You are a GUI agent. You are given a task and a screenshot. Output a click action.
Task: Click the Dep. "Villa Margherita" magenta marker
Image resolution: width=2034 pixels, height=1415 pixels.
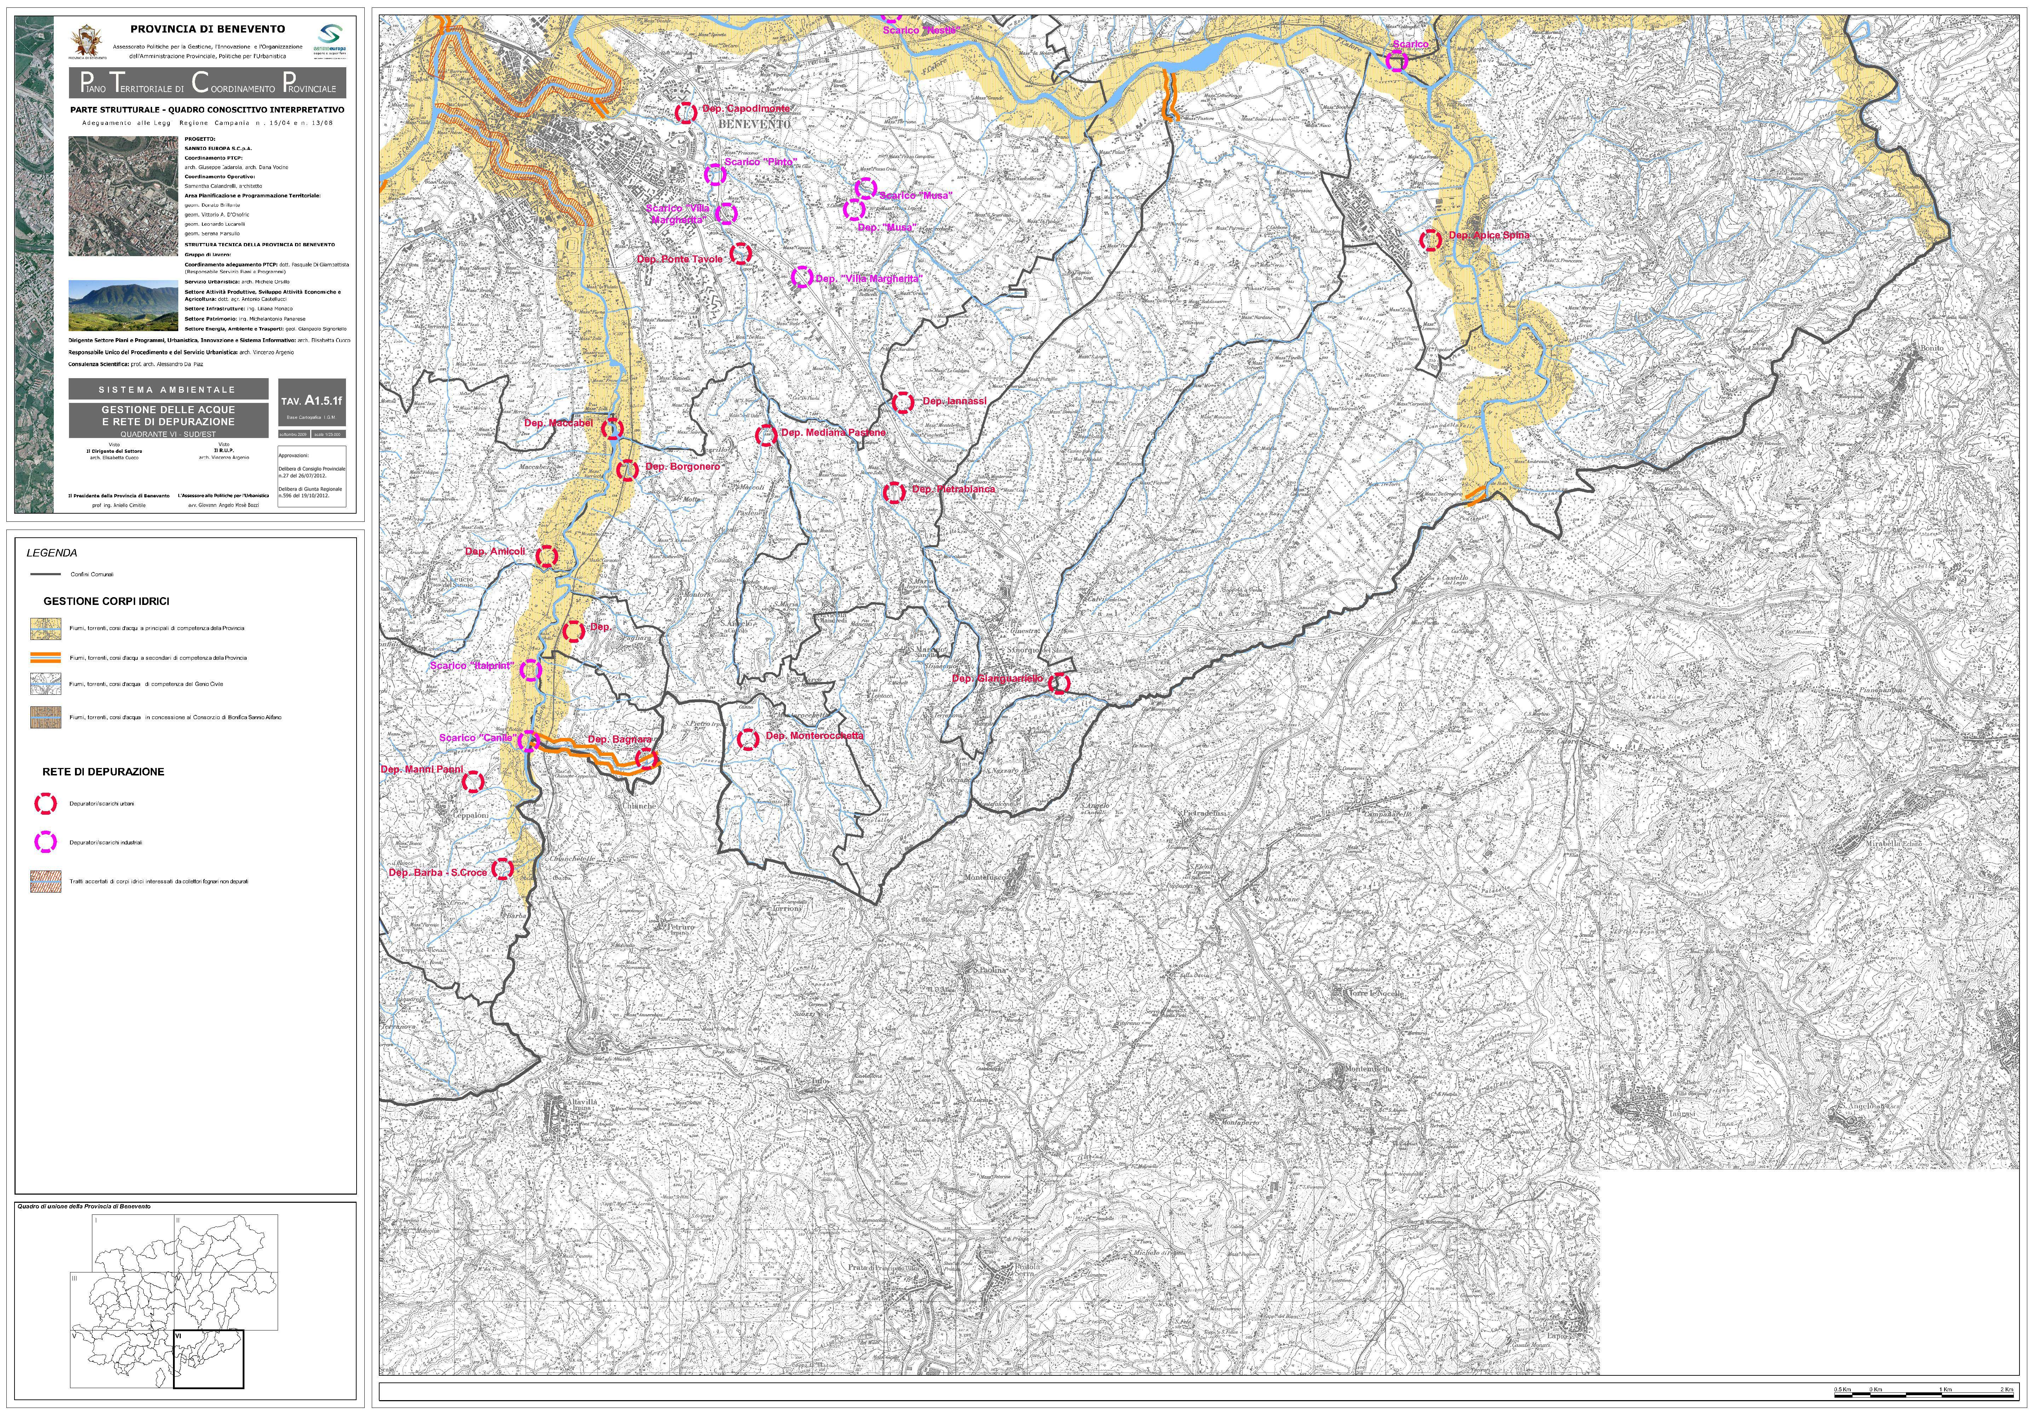coord(801,277)
